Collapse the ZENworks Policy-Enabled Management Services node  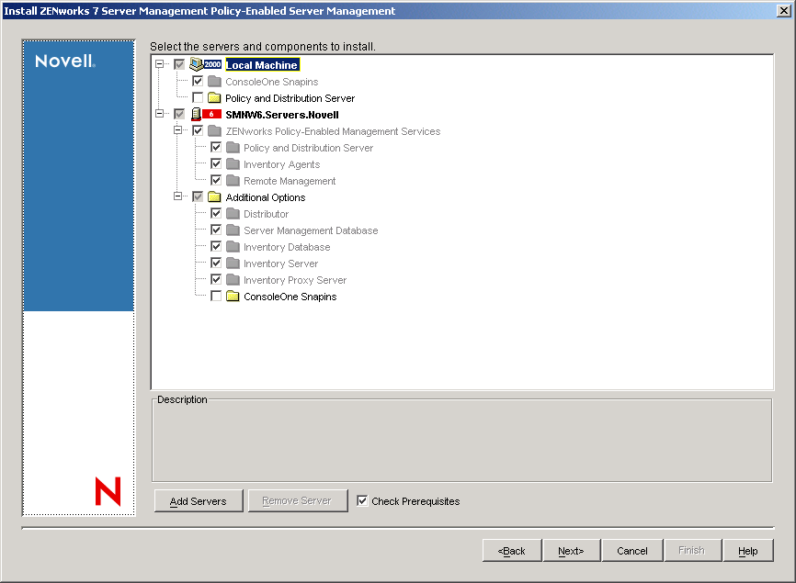point(179,131)
